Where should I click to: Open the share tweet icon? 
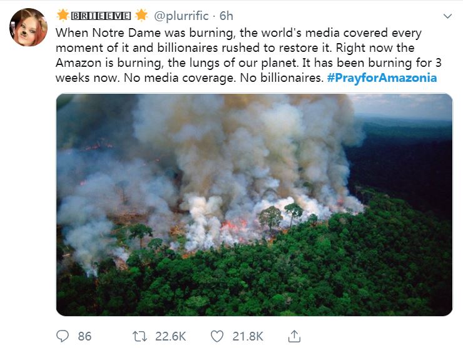pyautogui.click(x=293, y=336)
